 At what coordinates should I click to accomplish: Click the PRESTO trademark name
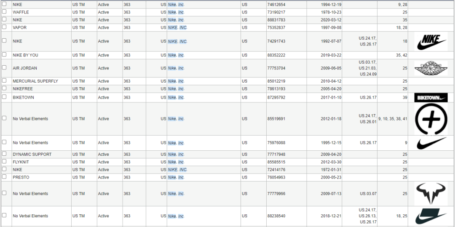[x=21, y=177]
